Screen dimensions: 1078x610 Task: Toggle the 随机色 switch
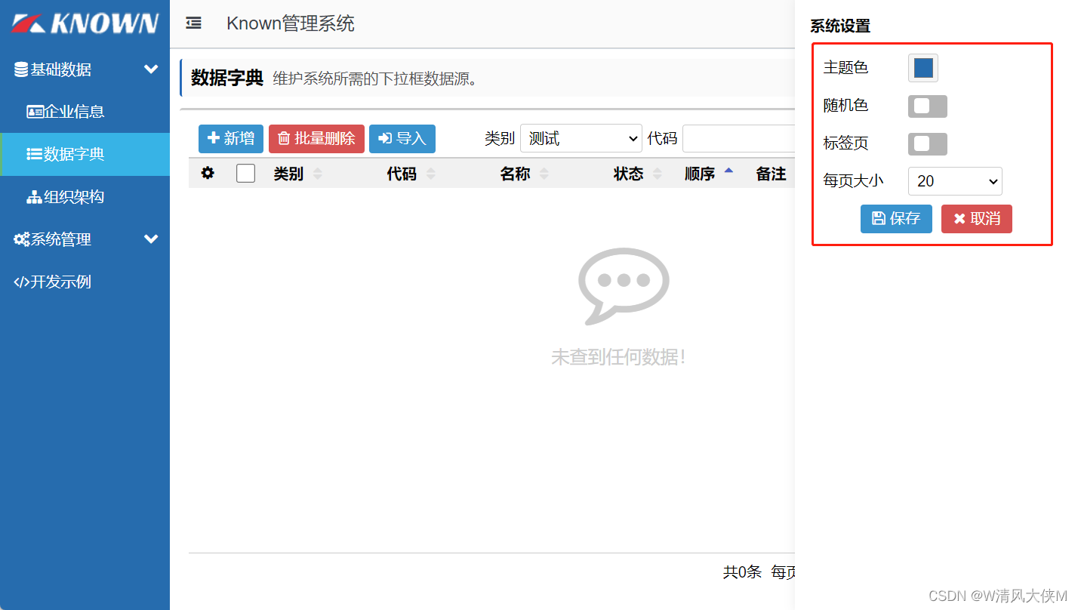click(x=927, y=106)
